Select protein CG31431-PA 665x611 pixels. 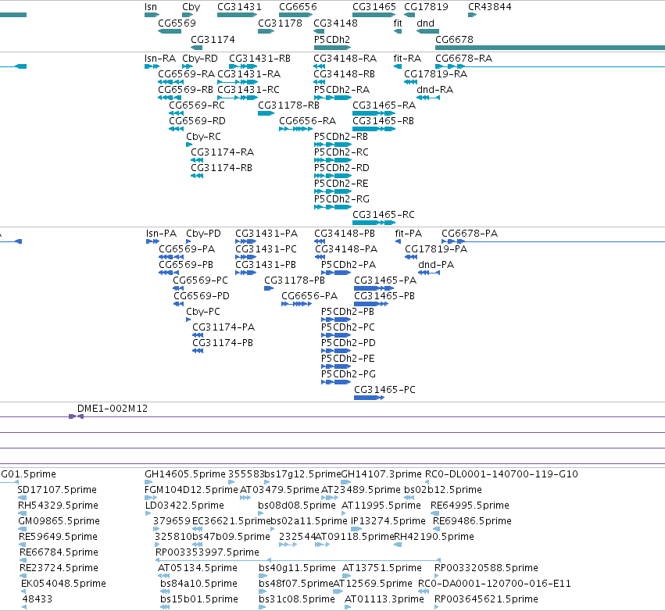(x=266, y=234)
